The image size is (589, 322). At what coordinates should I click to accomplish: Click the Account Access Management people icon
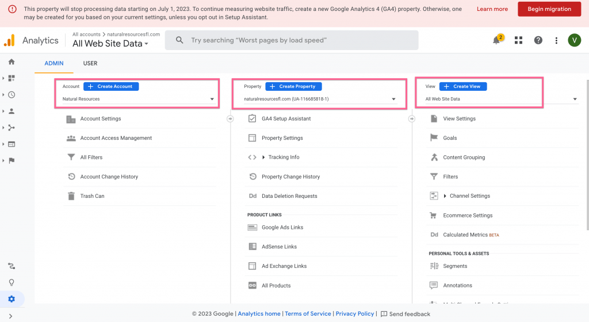[x=71, y=138]
